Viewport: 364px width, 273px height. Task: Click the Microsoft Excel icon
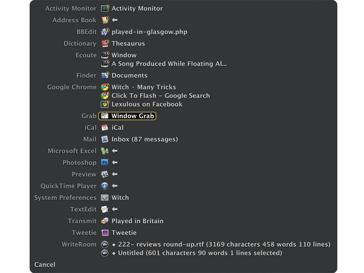tap(105, 151)
